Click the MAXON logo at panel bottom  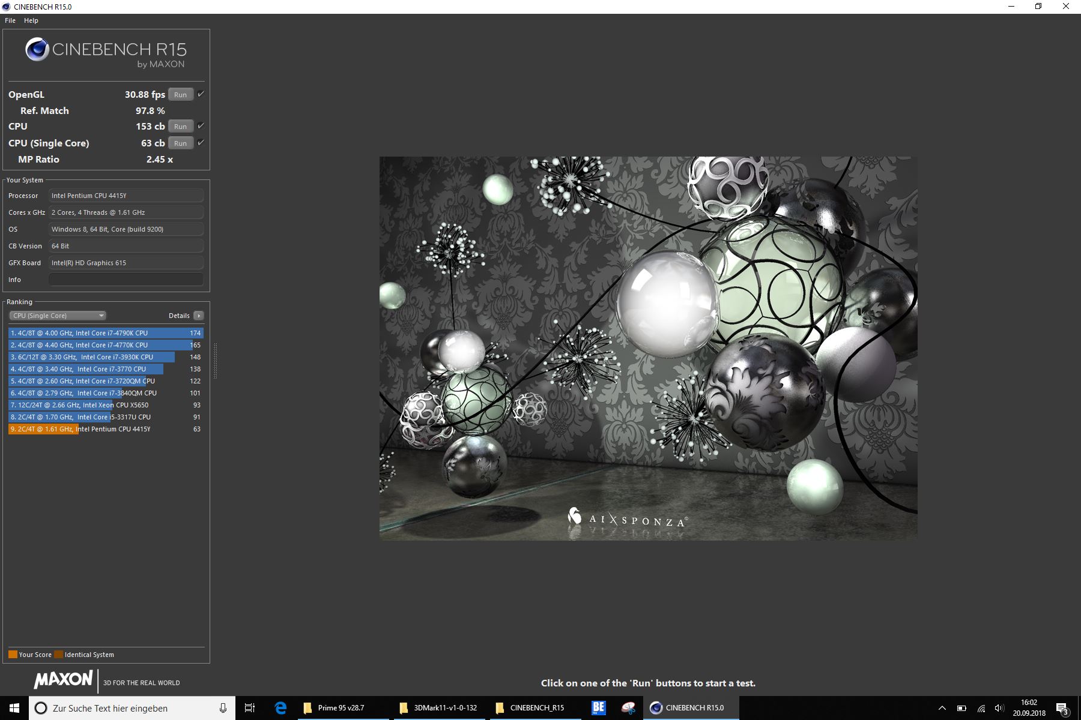click(63, 680)
